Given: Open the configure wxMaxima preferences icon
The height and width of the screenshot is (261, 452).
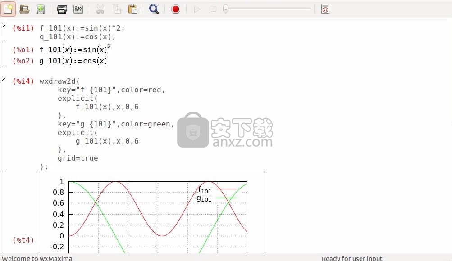Looking at the screenshot, I should 78,9.
